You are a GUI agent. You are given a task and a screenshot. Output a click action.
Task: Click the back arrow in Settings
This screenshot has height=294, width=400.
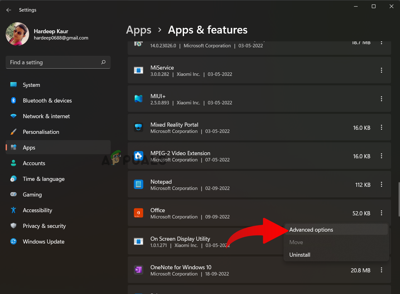tap(8, 10)
